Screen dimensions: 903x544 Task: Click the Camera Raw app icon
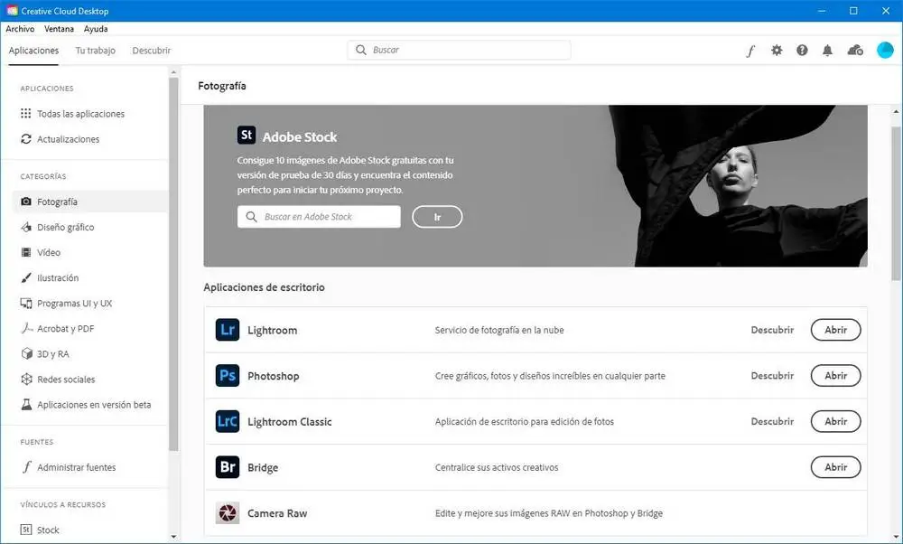pyautogui.click(x=228, y=513)
